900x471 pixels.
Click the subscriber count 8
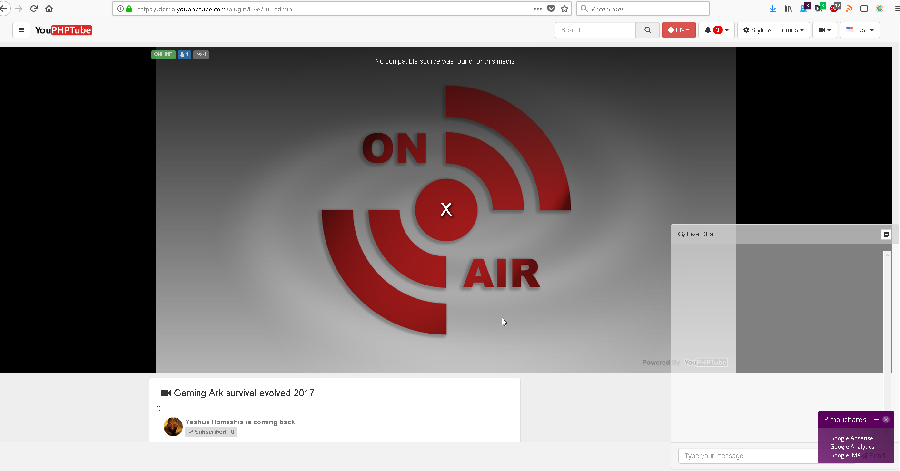click(233, 432)
